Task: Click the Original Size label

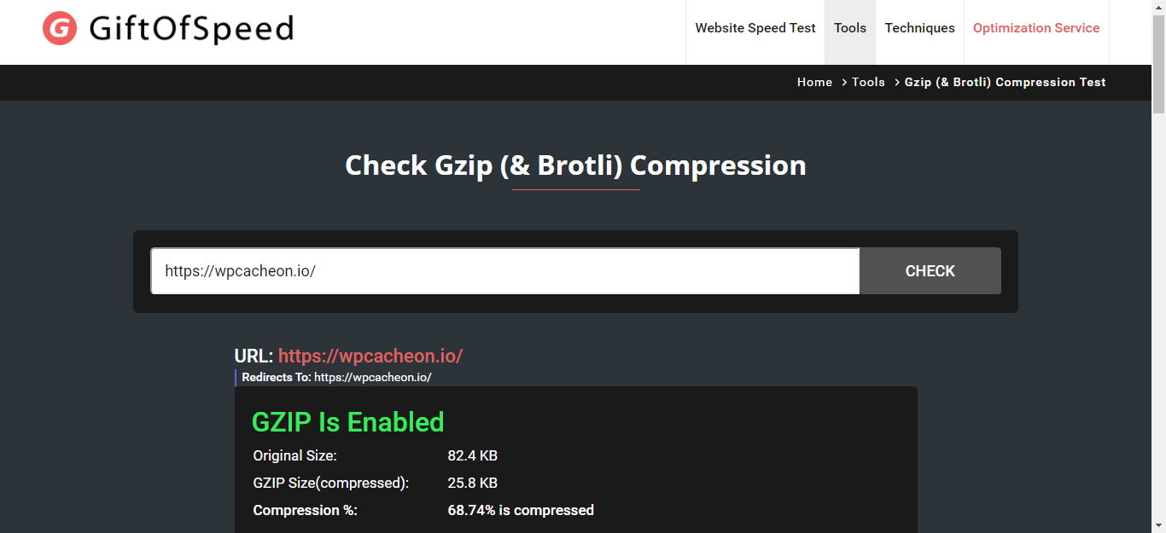Action: 295,455
